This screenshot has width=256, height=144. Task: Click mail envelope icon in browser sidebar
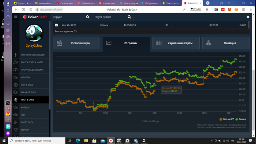tap(8, 114)
